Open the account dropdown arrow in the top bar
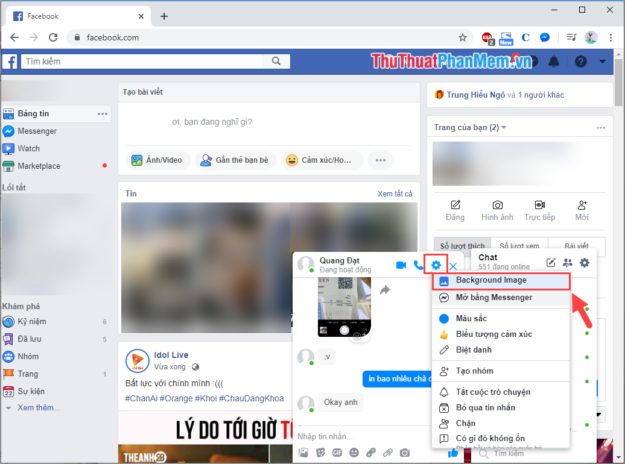The width and height of the screenshot is (625, 464). click(603, 61)
